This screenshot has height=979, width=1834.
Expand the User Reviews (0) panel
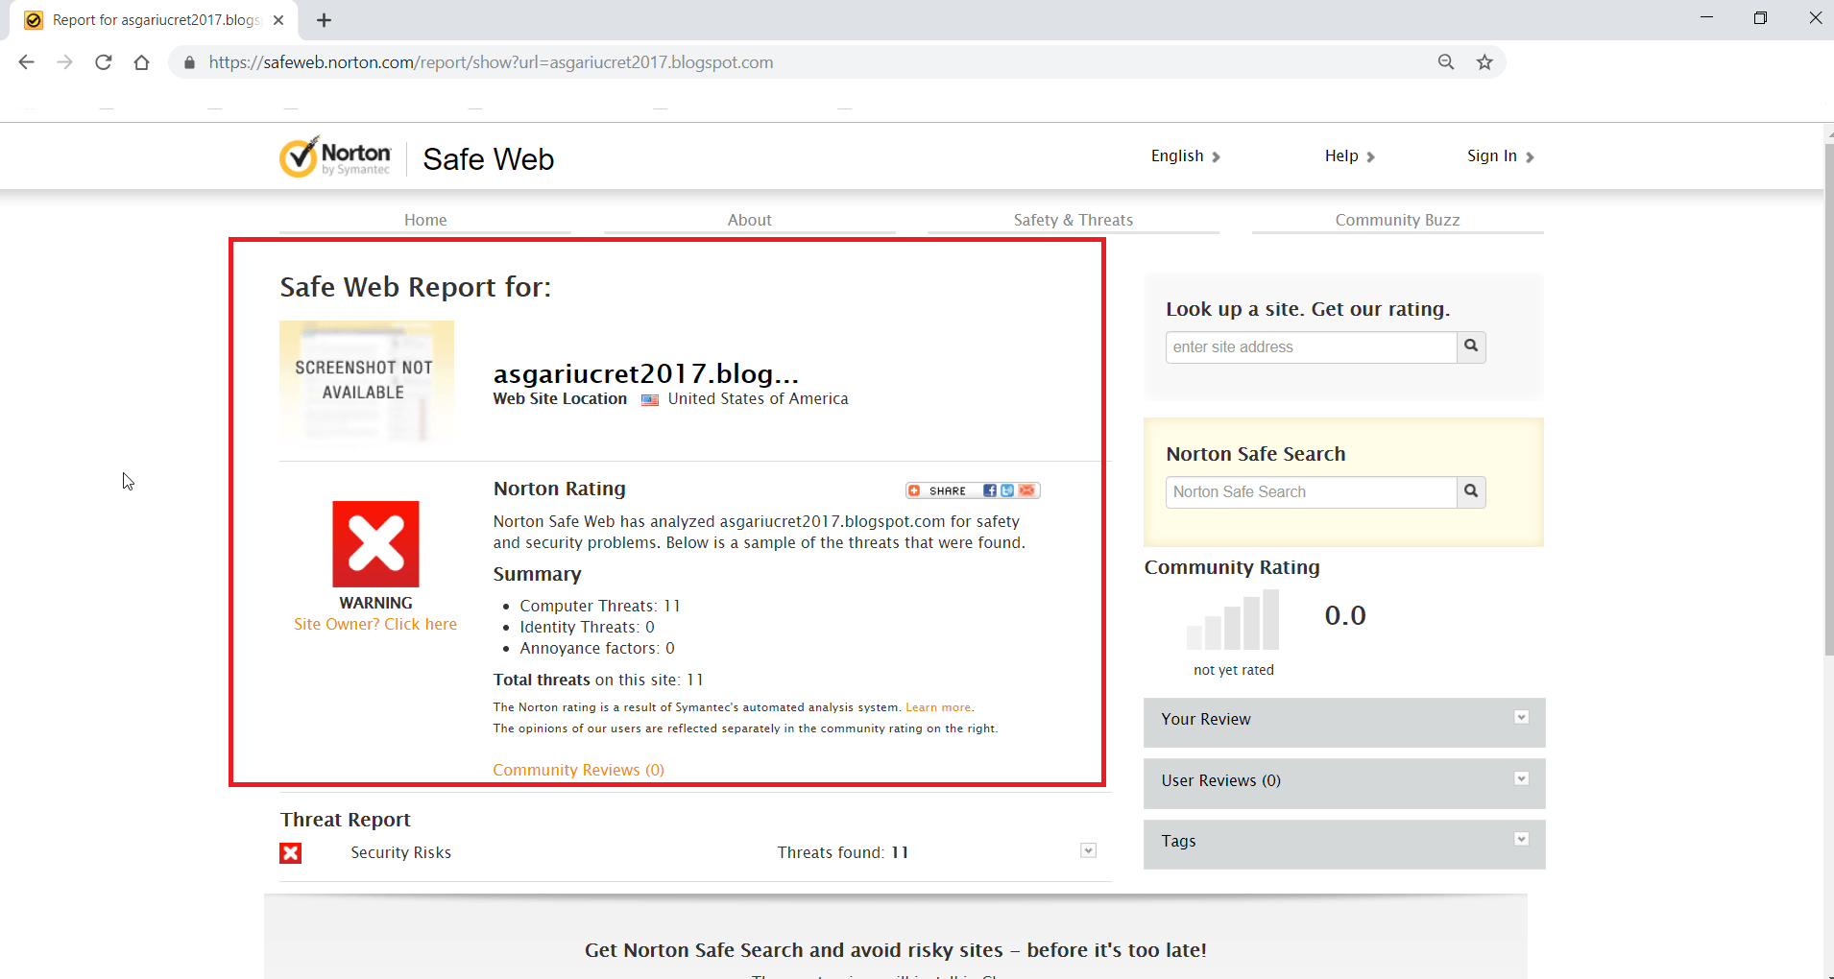(1521, 779)
